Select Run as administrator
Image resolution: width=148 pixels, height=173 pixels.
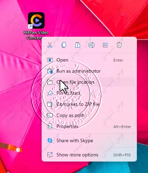pos(89,71)
